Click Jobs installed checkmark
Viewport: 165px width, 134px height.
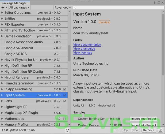point(65,101)
